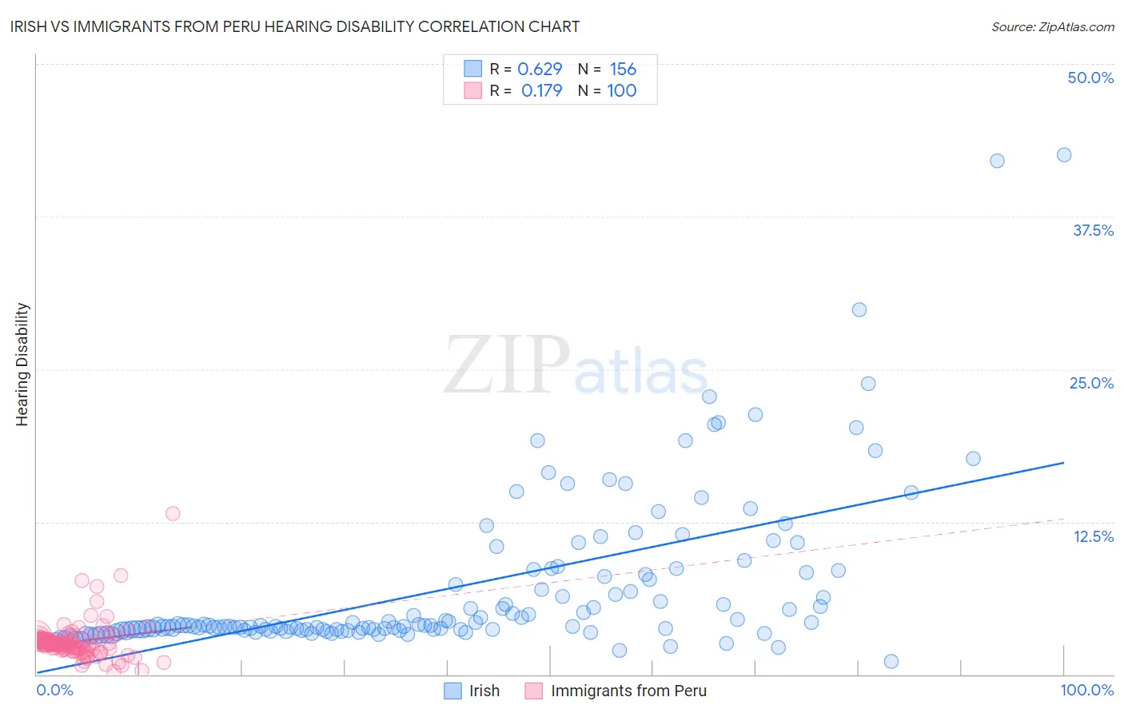This screenshot has height=713, width=1124.
Task: Click the 37.5% y-axis tick label
Action: [x=1093, y=230]
